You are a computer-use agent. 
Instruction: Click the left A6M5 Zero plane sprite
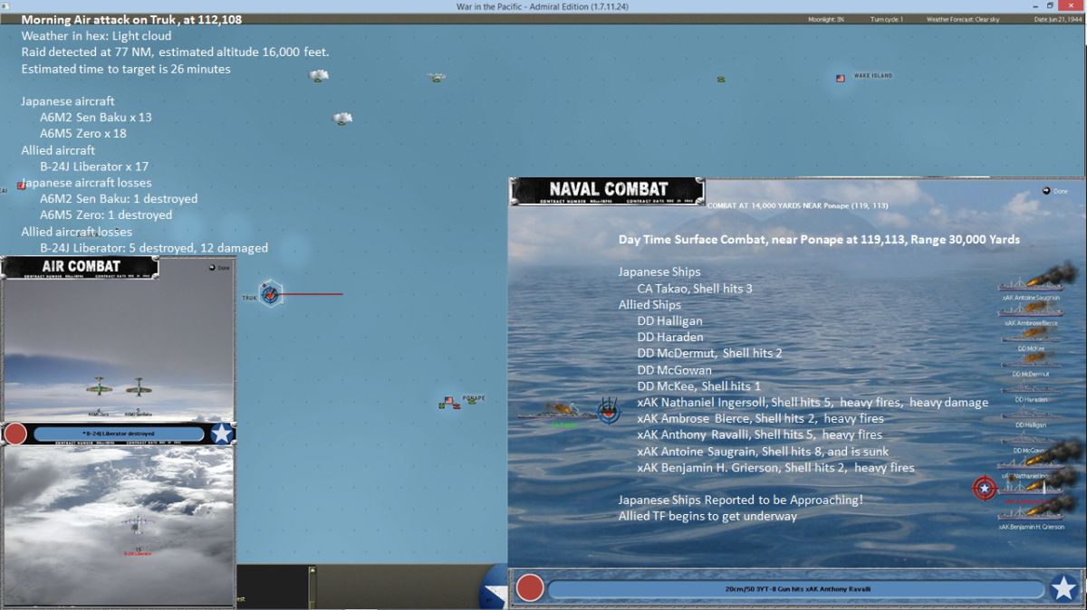pyautogui.click(x=98, y=386)
